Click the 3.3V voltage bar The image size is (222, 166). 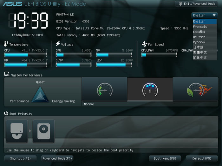74,65
